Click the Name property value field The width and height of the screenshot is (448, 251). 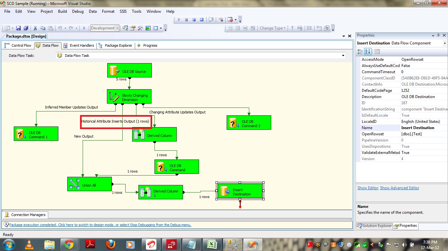pos(423,128)
